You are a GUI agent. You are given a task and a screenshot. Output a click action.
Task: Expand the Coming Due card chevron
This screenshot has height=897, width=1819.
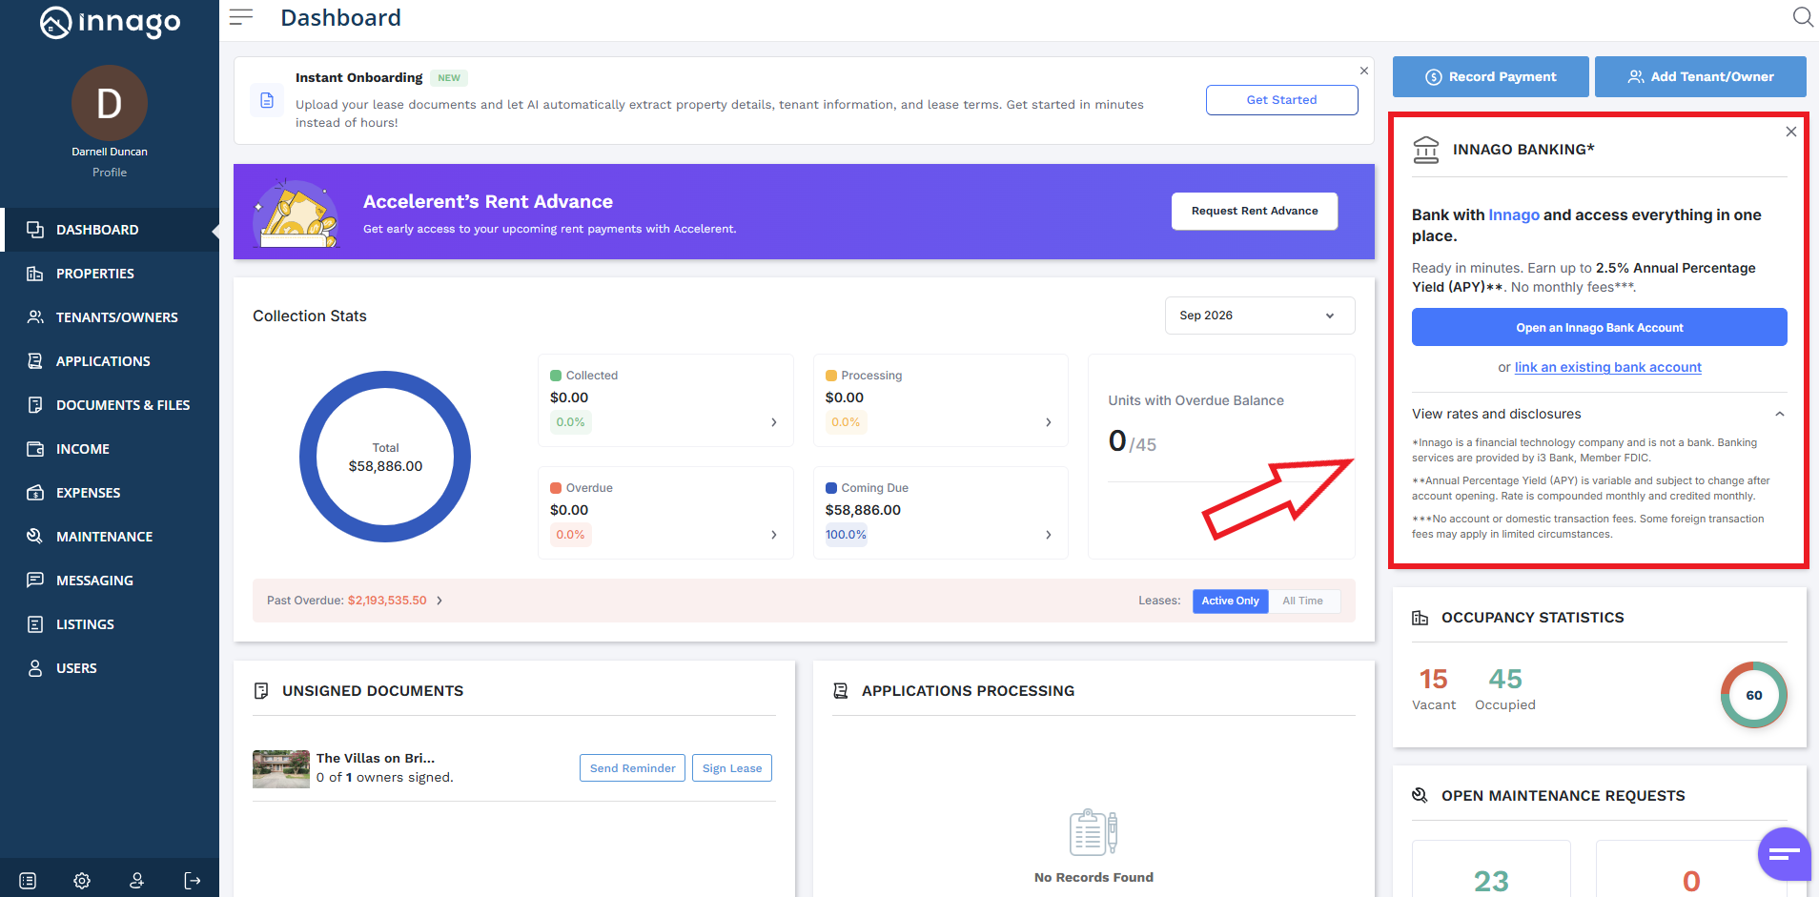click(1049, 535)
